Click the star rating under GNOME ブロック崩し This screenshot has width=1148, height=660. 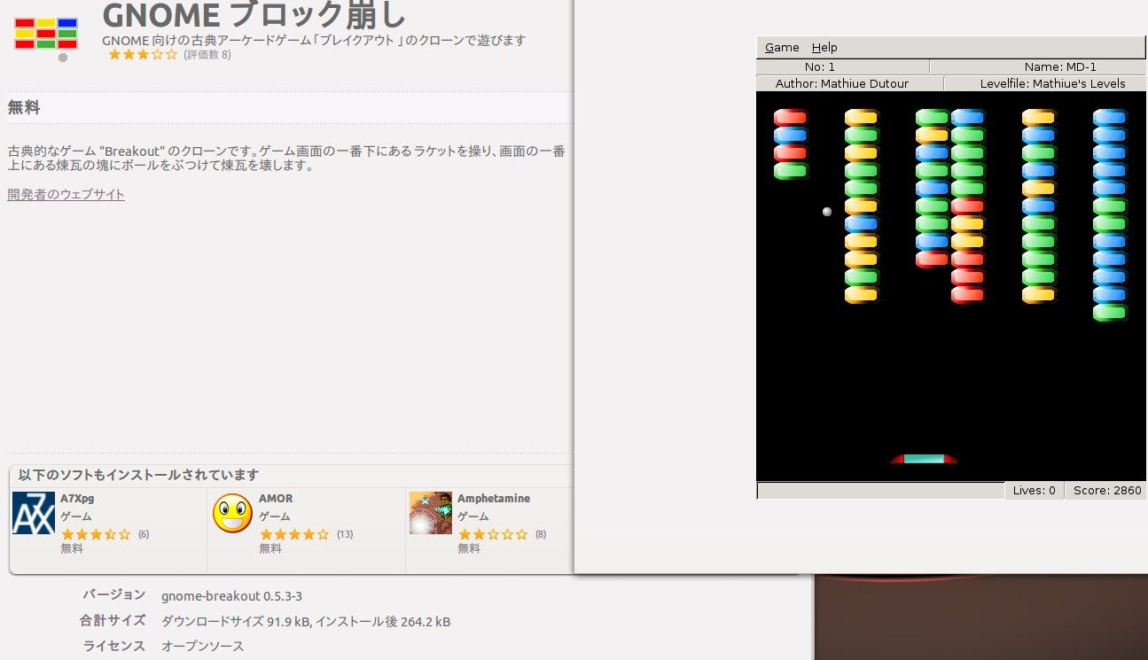(x=143, y=55)
